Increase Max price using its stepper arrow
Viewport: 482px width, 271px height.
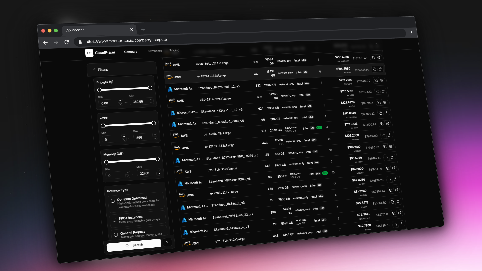pos(151,99)
